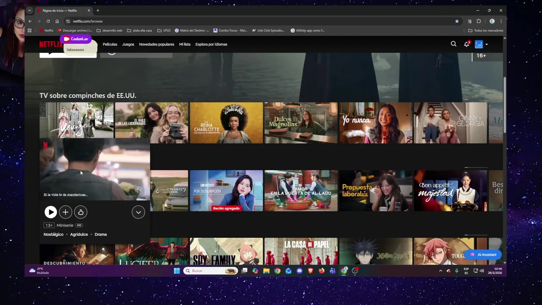This screenshot has height=305, width=542.
Task: Open Firefox from the taskbar
Action: (x=321, y=271)
